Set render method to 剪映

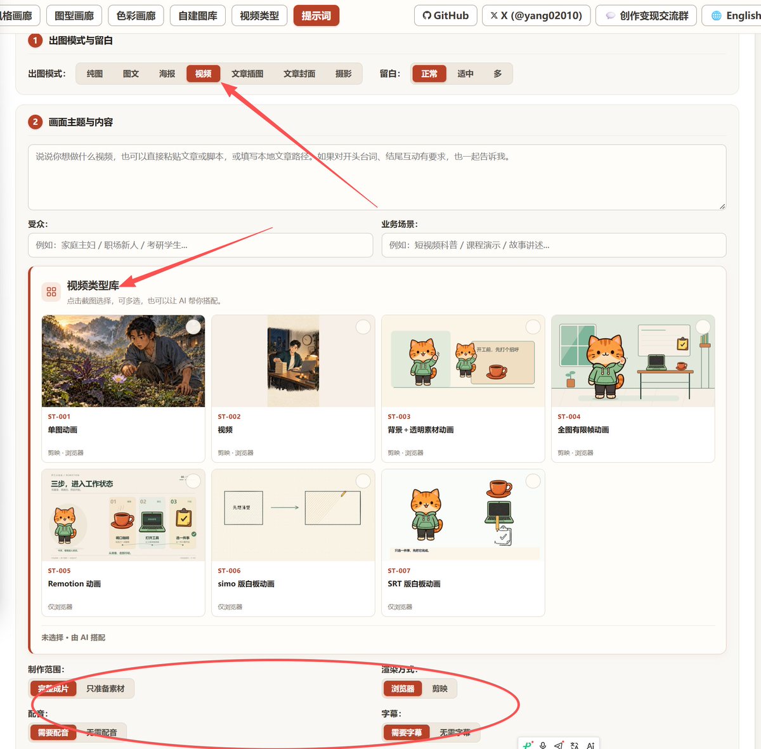(439, 688)
